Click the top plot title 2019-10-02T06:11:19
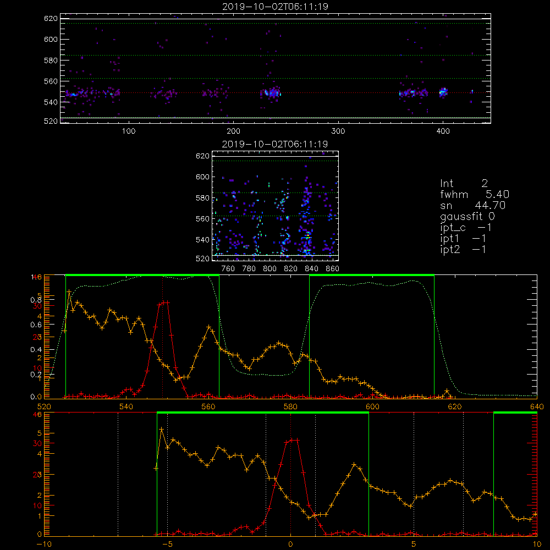Screen dimensions: 550x550 (x=275, y=7)
